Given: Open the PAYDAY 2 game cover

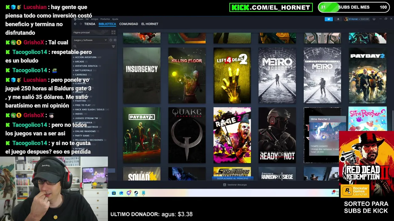Looking at the screenshot, I should tap(368, 75).
